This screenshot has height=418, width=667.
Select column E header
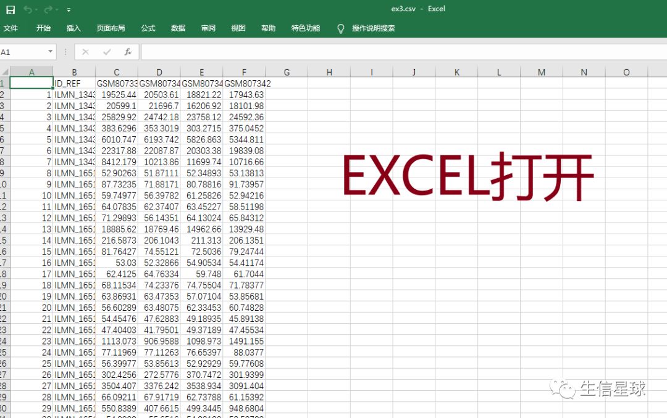[x=201, y=72]
